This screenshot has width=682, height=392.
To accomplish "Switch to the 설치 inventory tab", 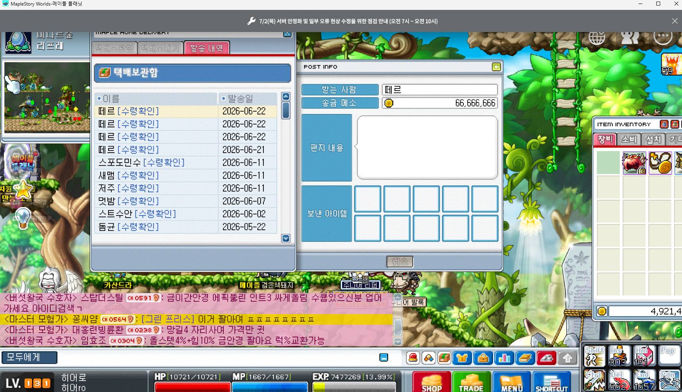I will coord(653,140).
